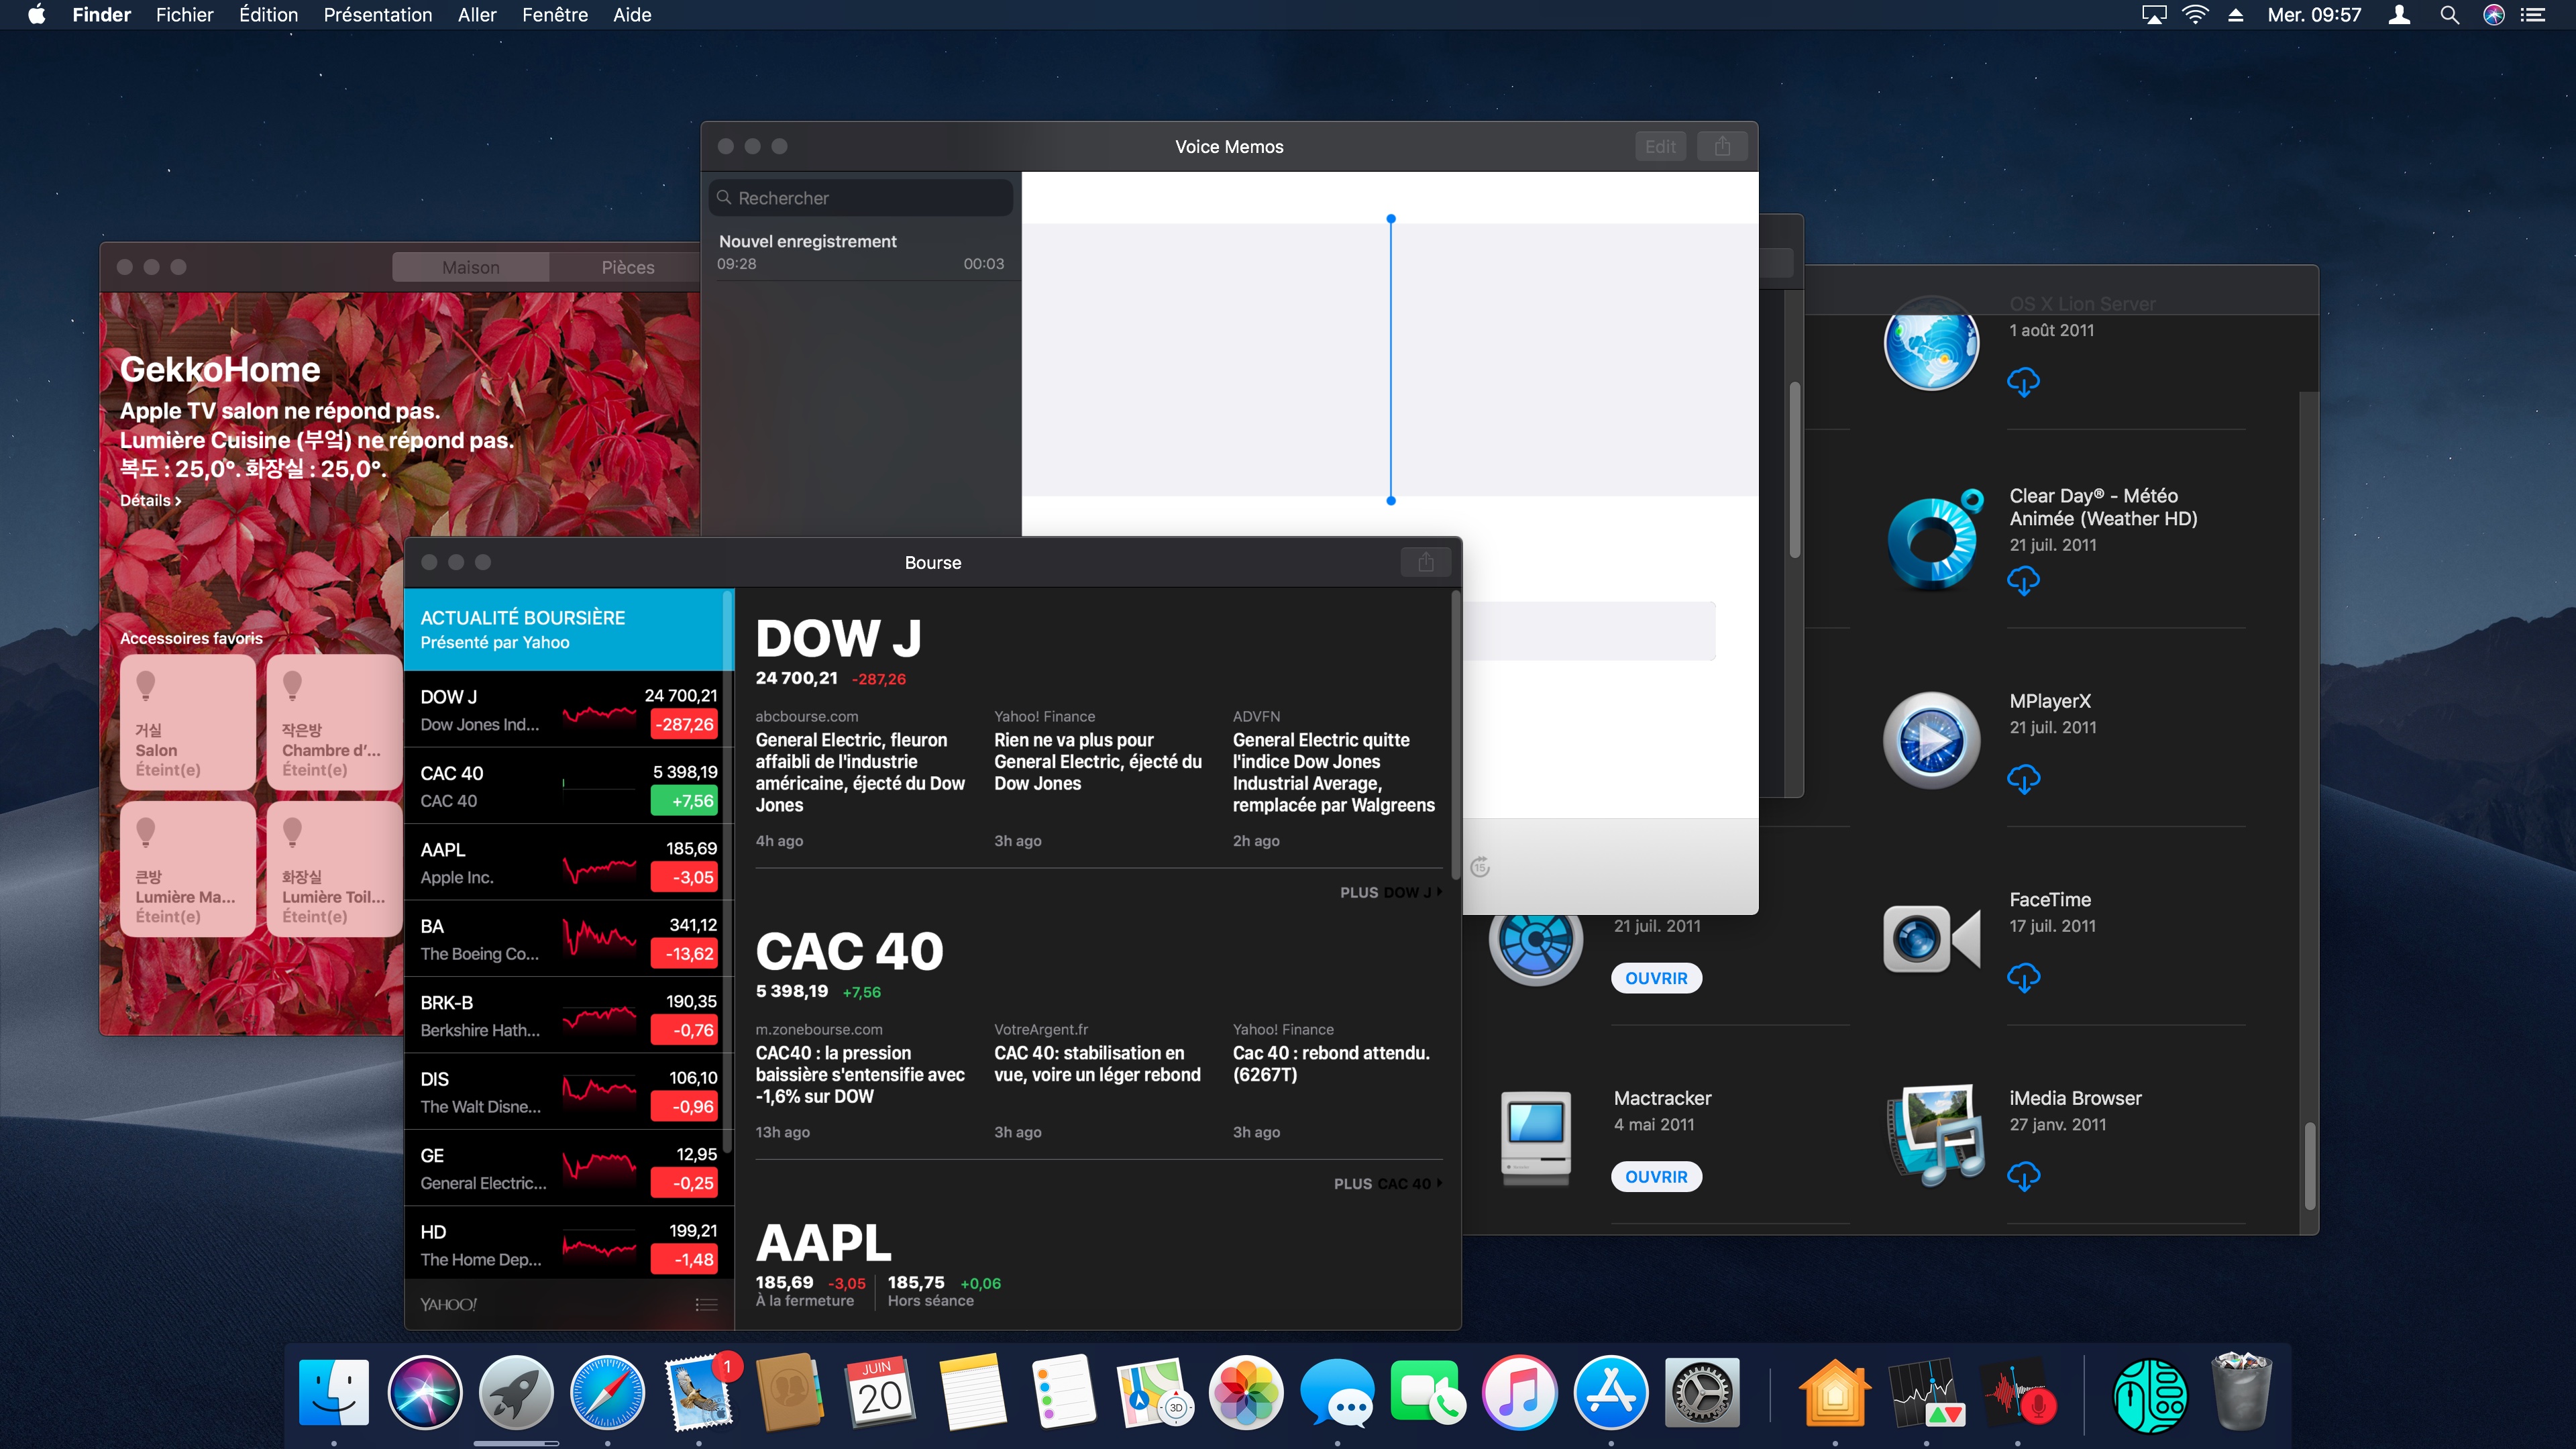Expand Détails in GekkoHome status
Image resolution: width=2576 pixels, height=1449 pixels.
(x=150, y=500)
